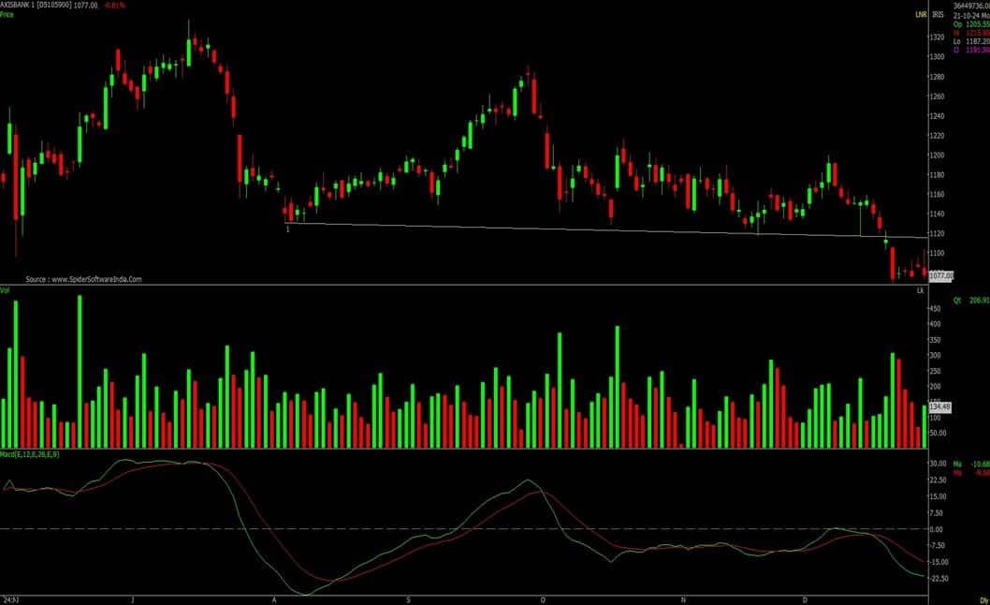Click the Op open price readout
990x605 pixels.
pyautogui.click(x=964, y=25)
